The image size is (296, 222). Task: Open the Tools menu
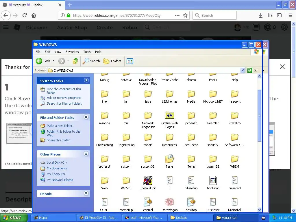click(87, 52)
